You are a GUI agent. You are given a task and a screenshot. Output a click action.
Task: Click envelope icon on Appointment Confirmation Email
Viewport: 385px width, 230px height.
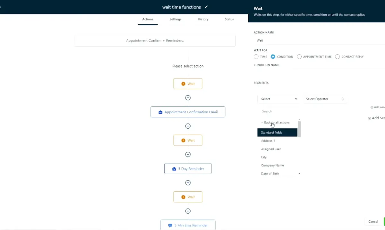click(x=160, y=112)
